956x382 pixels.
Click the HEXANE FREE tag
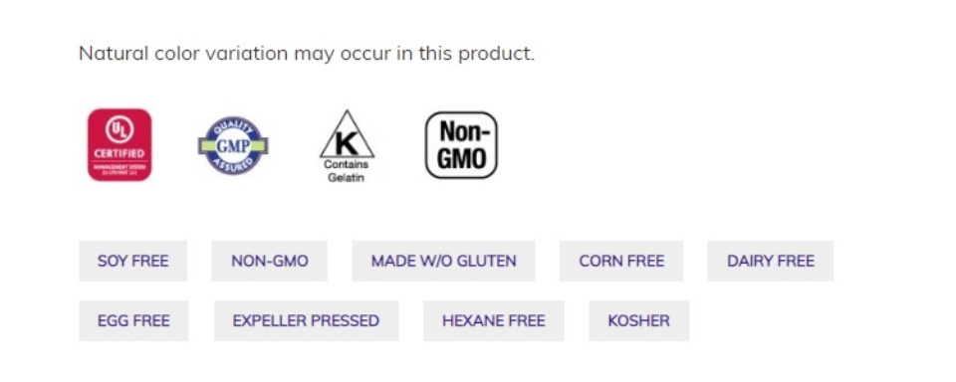tap(494, 320)
